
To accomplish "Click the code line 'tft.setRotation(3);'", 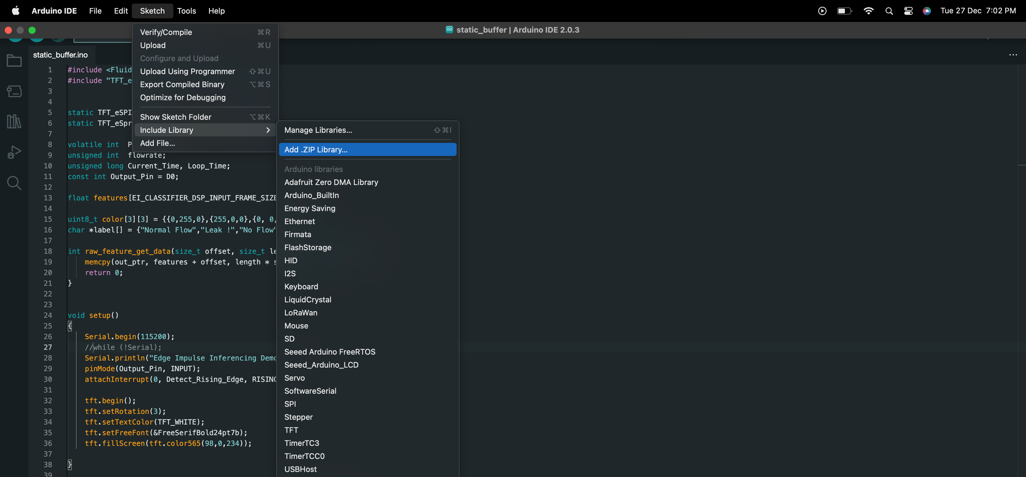I will click(125, 411).
